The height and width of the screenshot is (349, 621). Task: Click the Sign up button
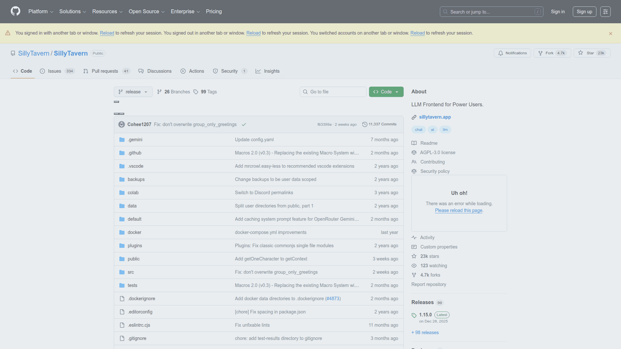pos(584,12)
